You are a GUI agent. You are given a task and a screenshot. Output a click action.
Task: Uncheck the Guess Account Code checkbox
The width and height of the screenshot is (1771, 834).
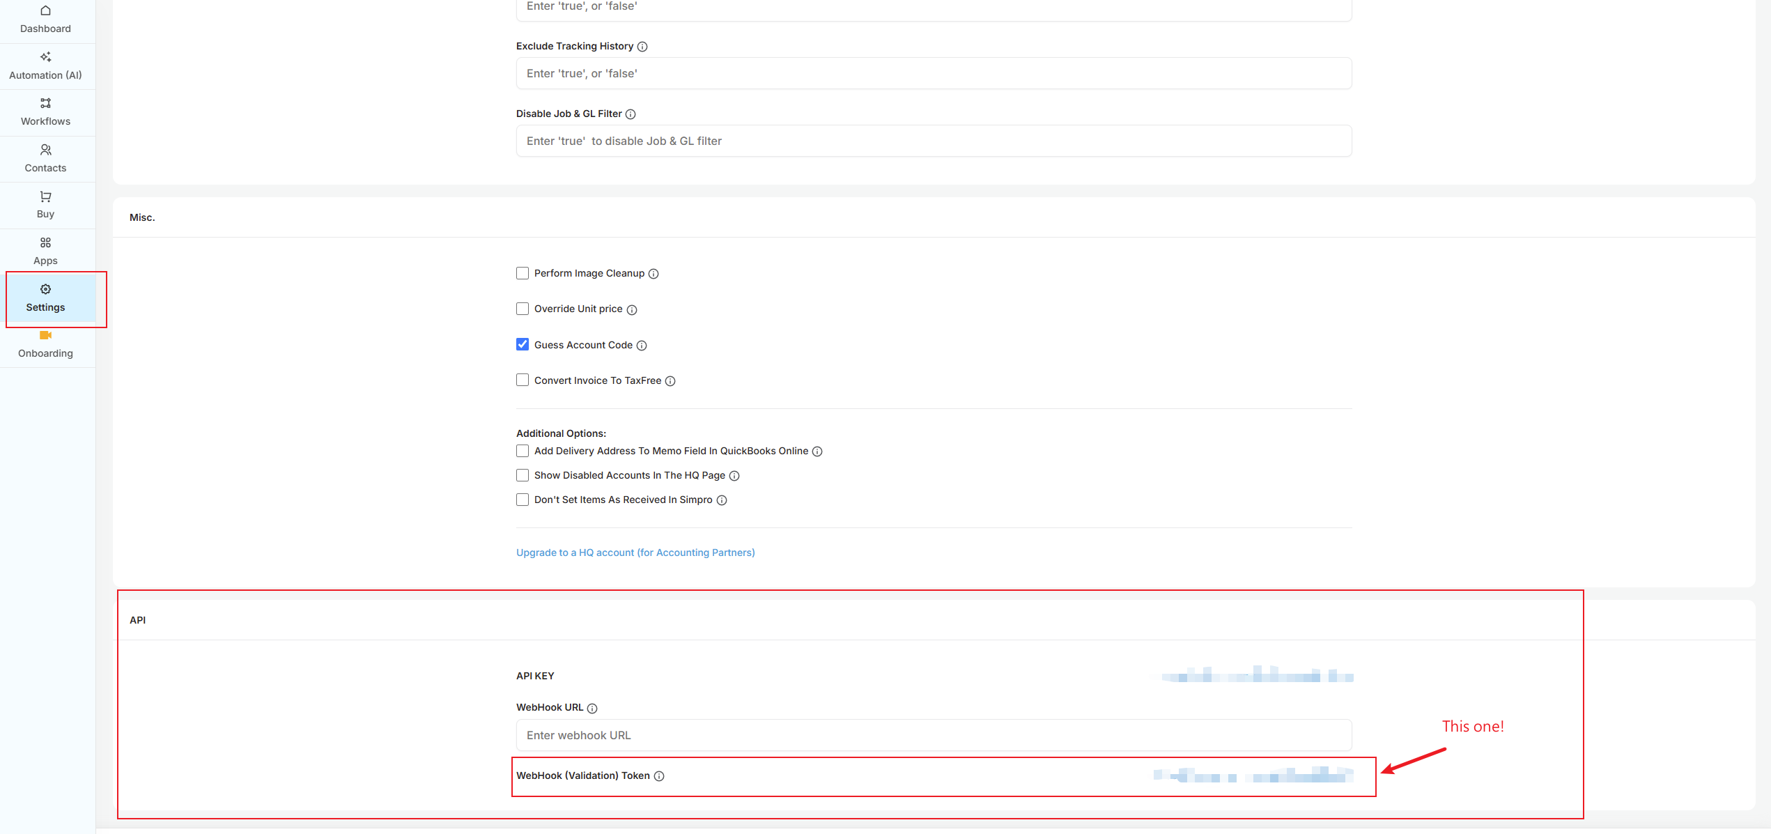coord(523,345)
